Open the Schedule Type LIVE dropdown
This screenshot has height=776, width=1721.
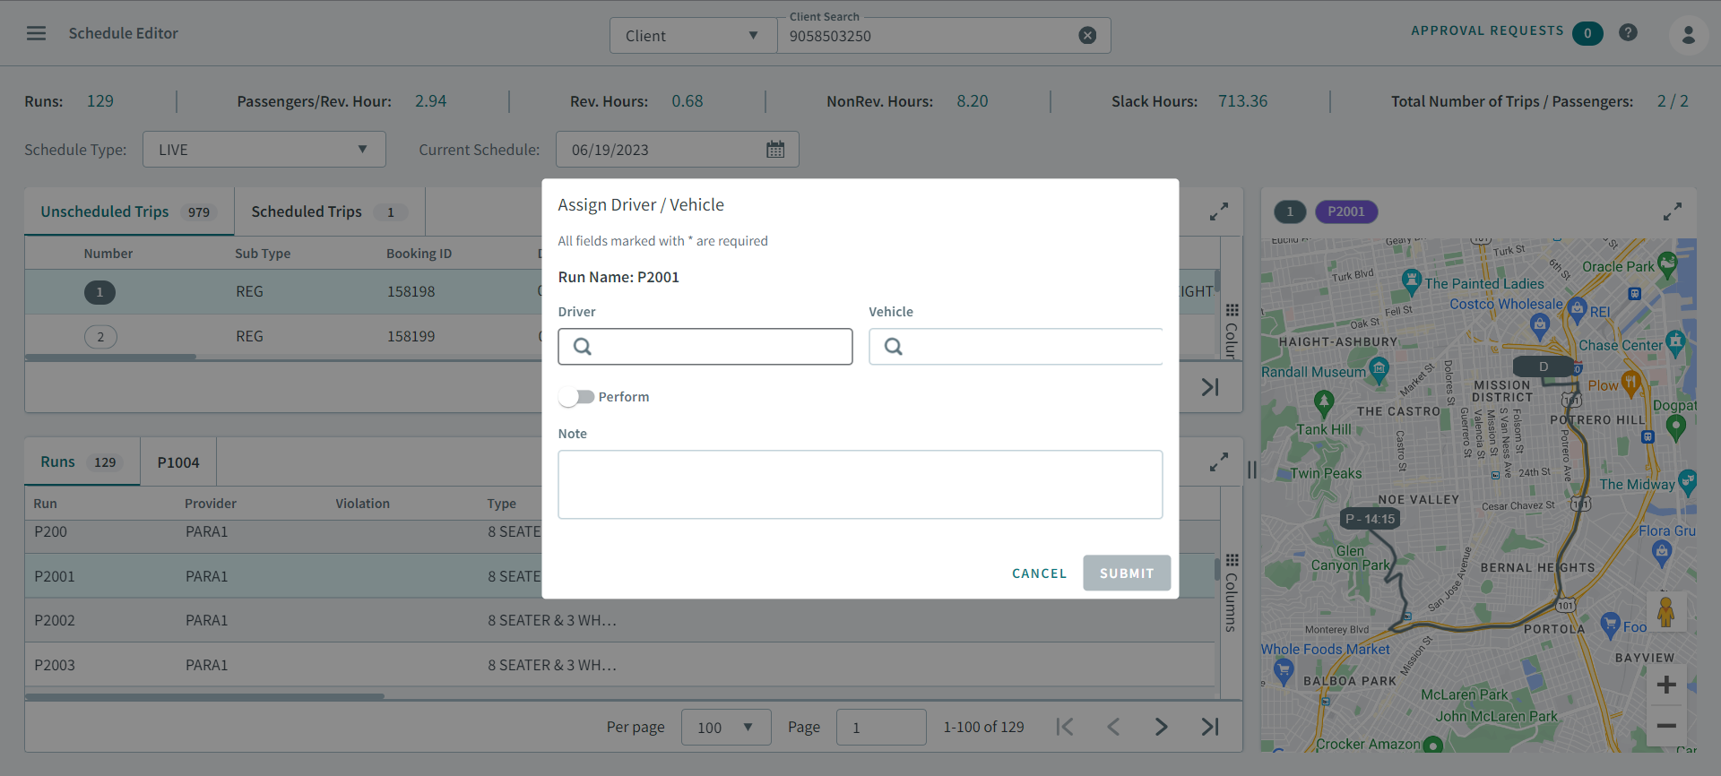264,150
